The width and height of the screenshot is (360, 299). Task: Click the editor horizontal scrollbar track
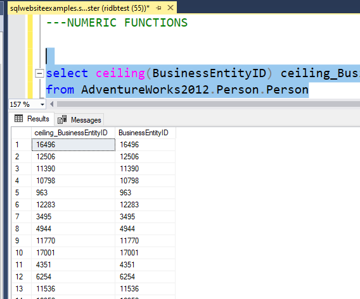(208, 104)
